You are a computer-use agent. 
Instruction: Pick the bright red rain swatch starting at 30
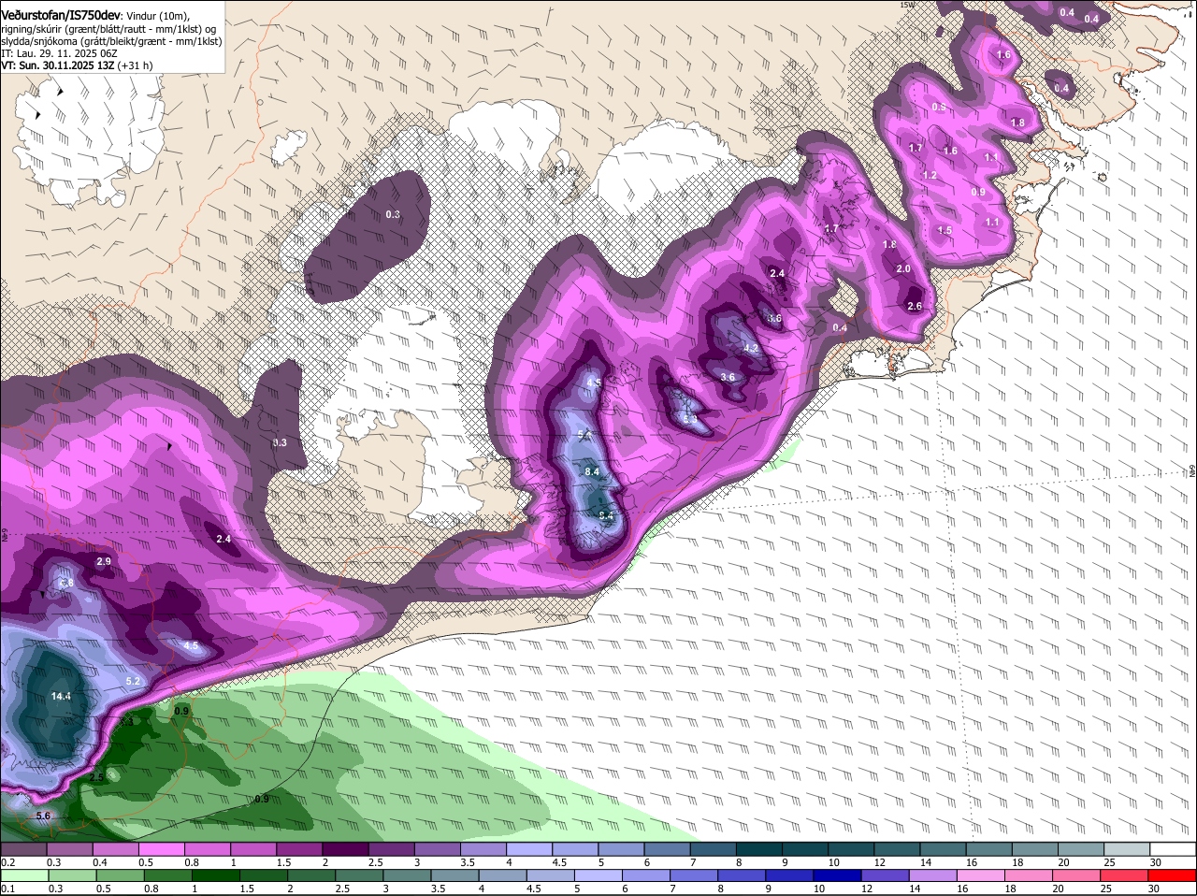coord(1174,875)
